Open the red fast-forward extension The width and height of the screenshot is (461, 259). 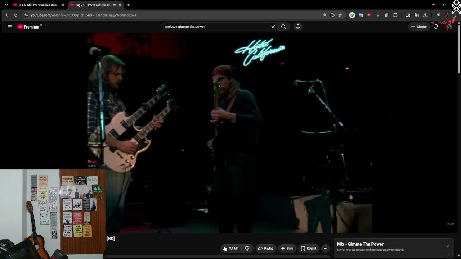point(369,15)
